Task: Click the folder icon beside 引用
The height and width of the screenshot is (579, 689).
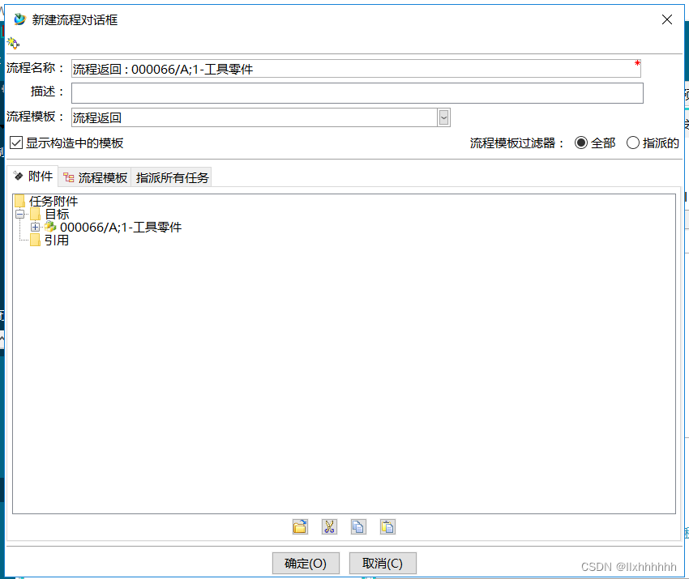Action: [35, 240]
